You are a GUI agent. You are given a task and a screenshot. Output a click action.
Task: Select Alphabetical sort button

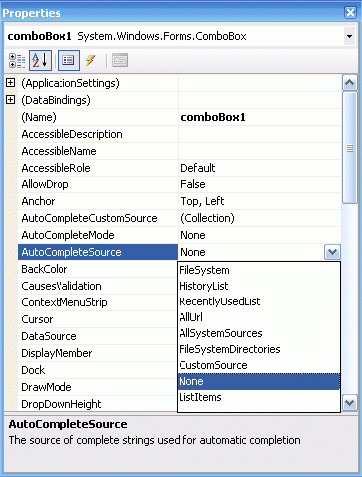pyautogui.click(x=40, y=60)
